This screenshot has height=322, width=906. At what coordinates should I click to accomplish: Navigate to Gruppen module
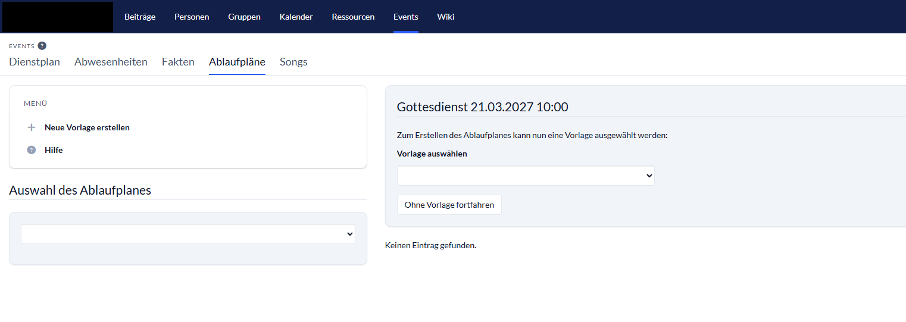click(x=244, y=17)
